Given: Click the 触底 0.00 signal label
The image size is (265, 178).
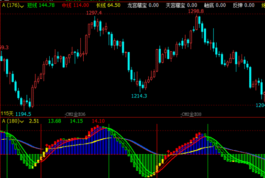Looking at the screenshot, I should (215, 5).
